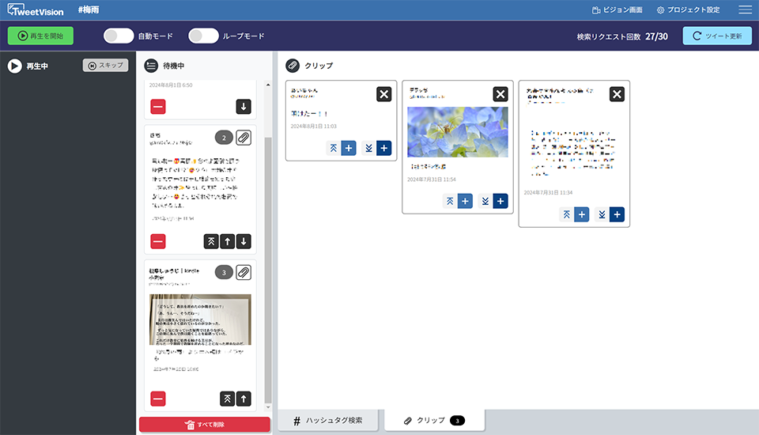Move queued tweet 2 down one position
The image size is (759, 435).
(x=244, y=241)
